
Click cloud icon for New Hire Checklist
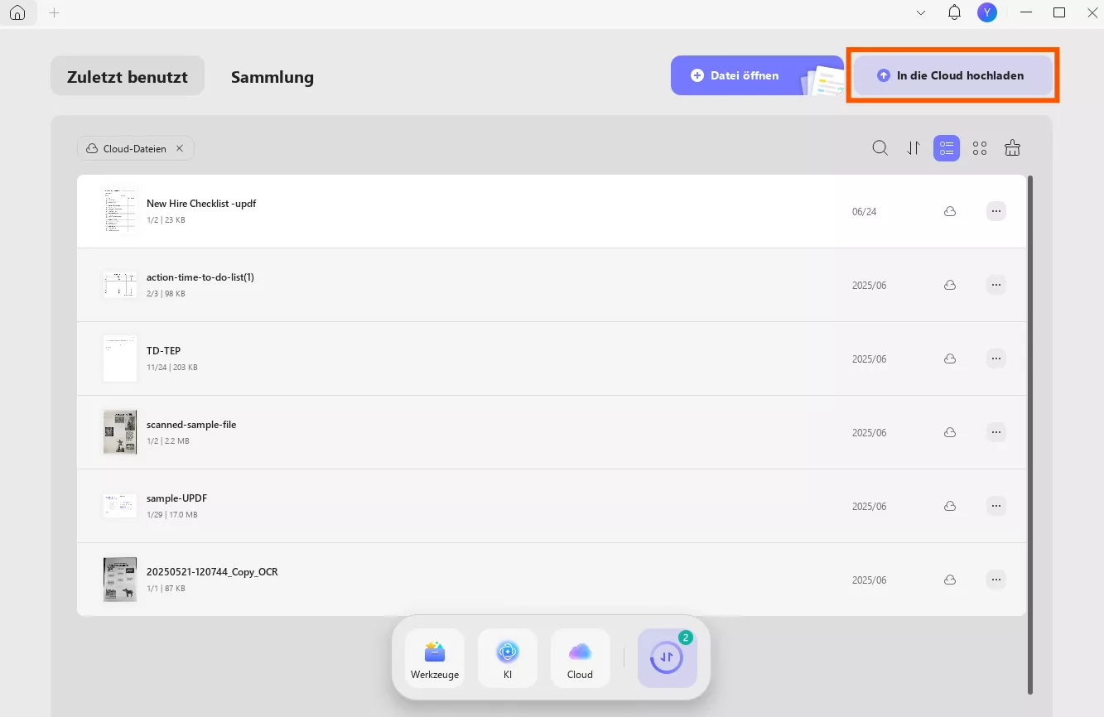(x=950, y=211)
